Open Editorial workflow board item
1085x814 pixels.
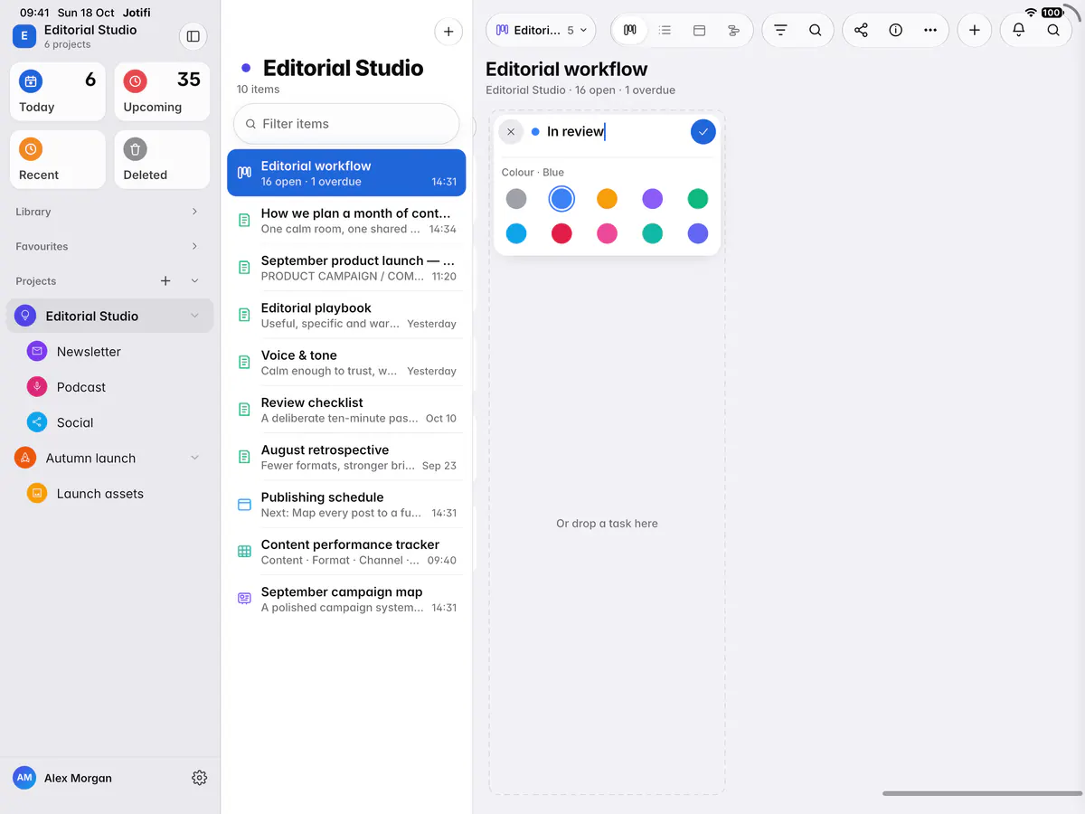click(x=346, y=173)
